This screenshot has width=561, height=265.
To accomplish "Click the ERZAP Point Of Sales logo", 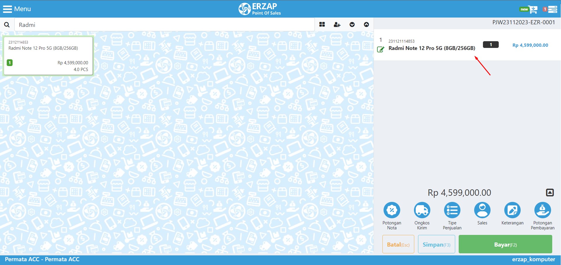I will [x=260, y=9].
